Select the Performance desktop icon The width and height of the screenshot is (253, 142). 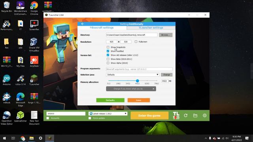pos(7,25)
